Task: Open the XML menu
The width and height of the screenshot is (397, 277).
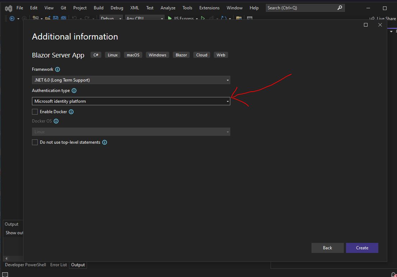Action: 134,8
